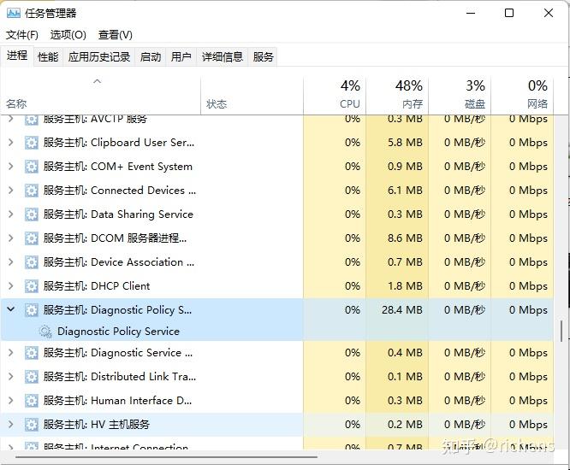The image size is (570, 470).
Task: Click the horizontal scrollbar thumb
Action: [166, 457]
